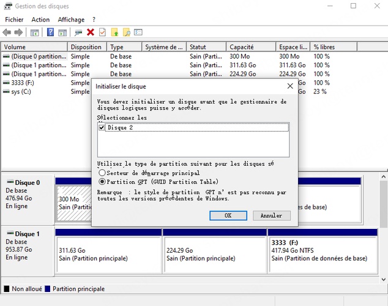
Task: Sort by the % libres column header
Action: pos(334,47)
